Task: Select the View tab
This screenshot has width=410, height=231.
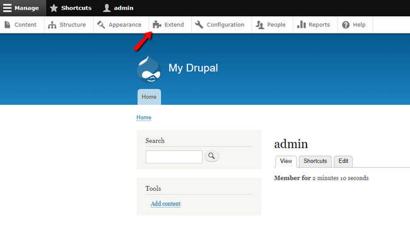Action: 286,162
